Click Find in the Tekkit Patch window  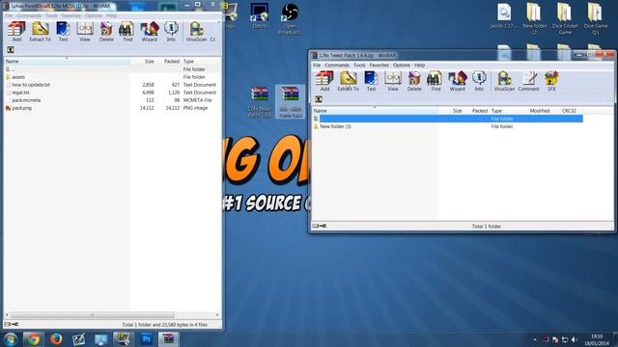[x=435, y=81]
